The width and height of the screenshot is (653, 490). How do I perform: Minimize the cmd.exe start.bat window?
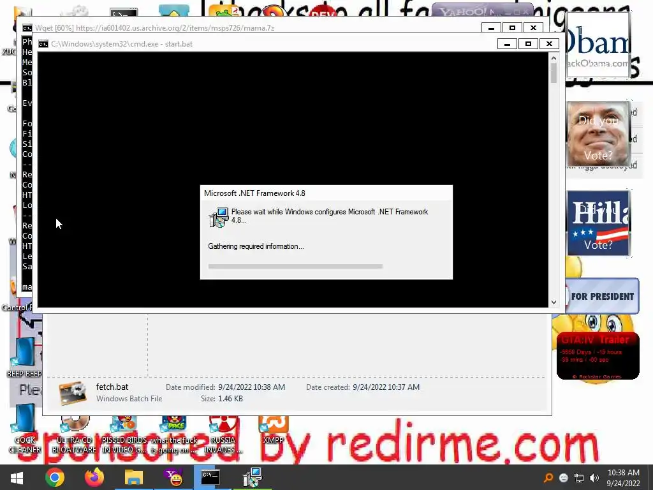[507, 44]
